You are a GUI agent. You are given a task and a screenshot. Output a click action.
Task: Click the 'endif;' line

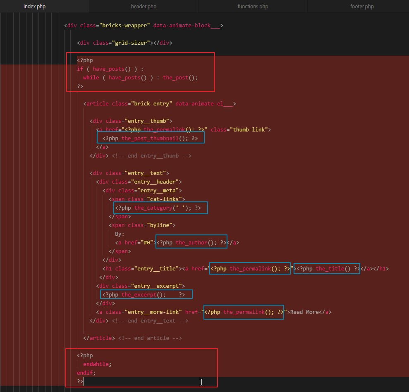click(x=86, y=373)
